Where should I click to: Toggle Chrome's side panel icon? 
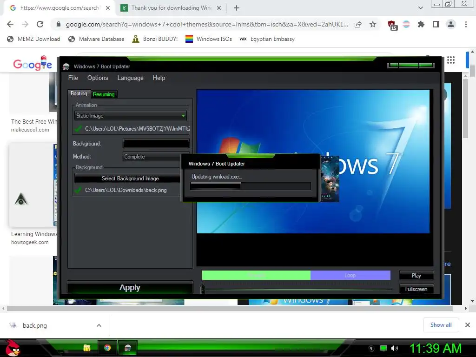click(436, 24)
